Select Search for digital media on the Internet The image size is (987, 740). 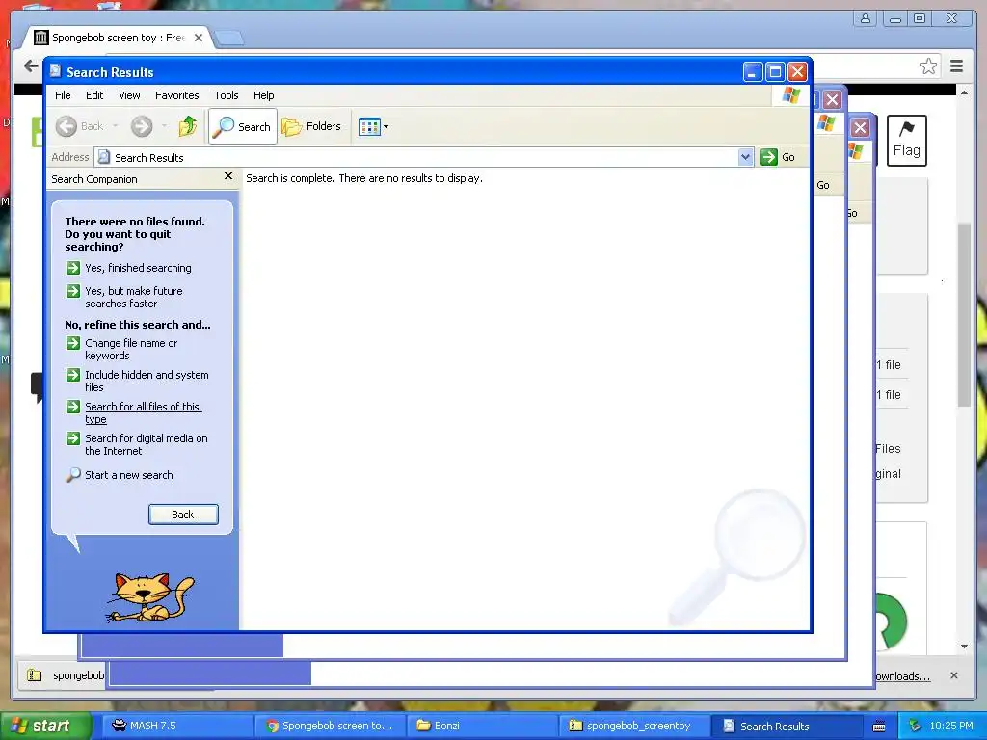coord(147,444)
